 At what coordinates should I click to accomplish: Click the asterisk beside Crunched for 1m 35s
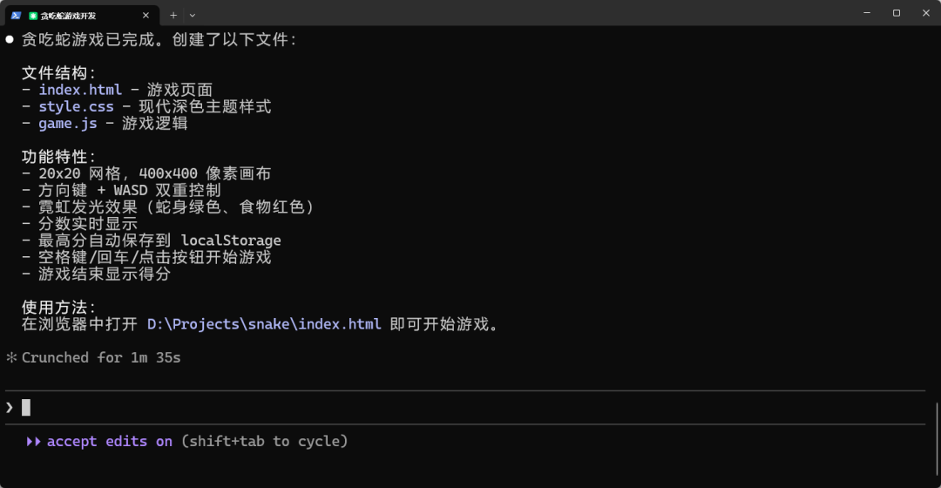pos(11,357)
